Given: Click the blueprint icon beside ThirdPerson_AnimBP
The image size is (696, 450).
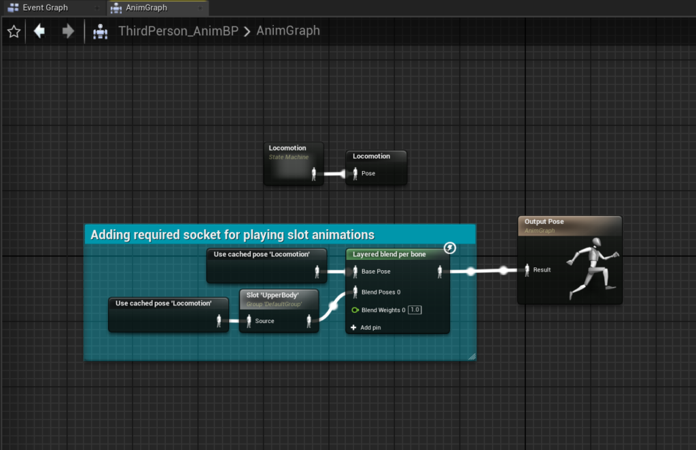Looking at the screenshot, I should pos(101,31).
